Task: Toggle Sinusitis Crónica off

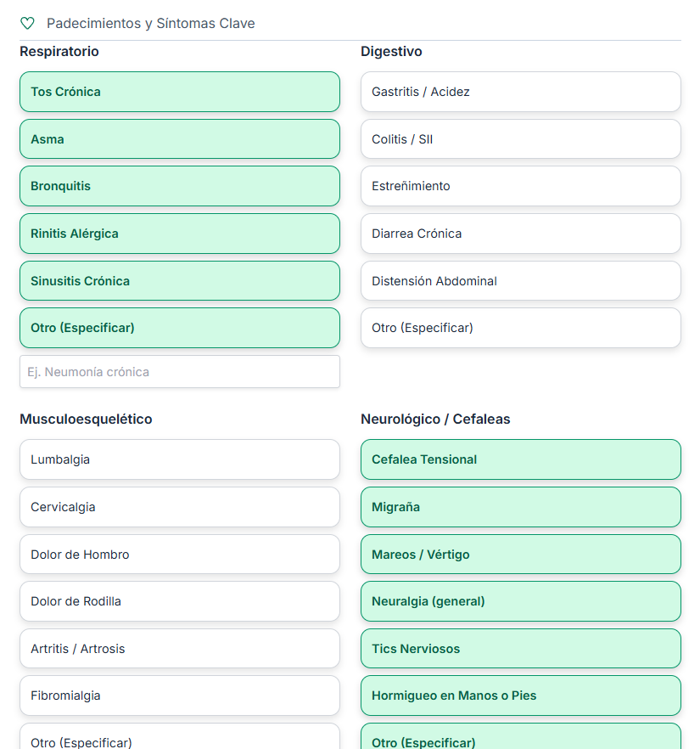Action: click(x=179, y=280)
